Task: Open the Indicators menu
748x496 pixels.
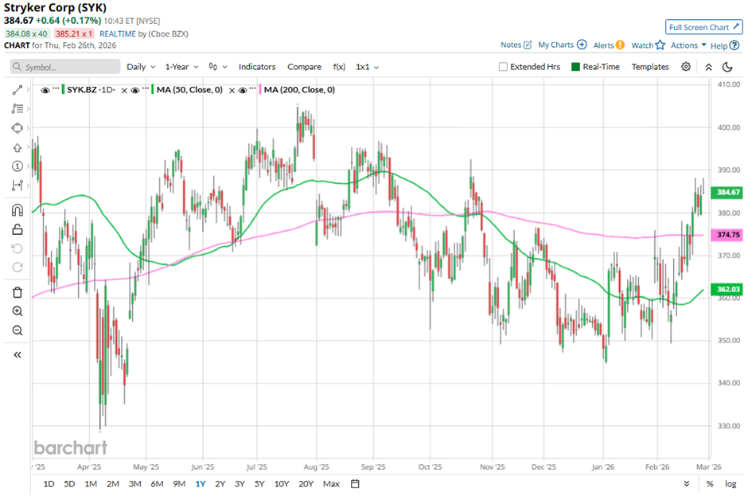Action: point(257,67)
